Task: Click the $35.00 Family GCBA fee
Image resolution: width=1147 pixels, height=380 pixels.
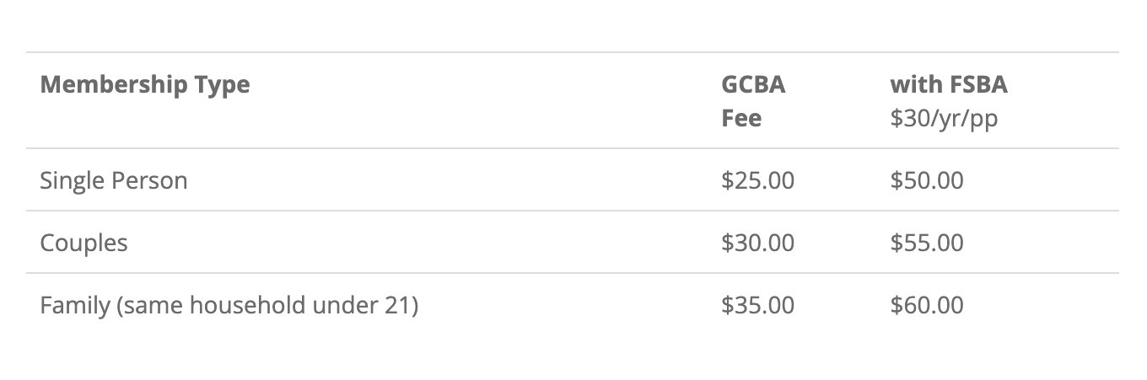Action: [757, 305]
